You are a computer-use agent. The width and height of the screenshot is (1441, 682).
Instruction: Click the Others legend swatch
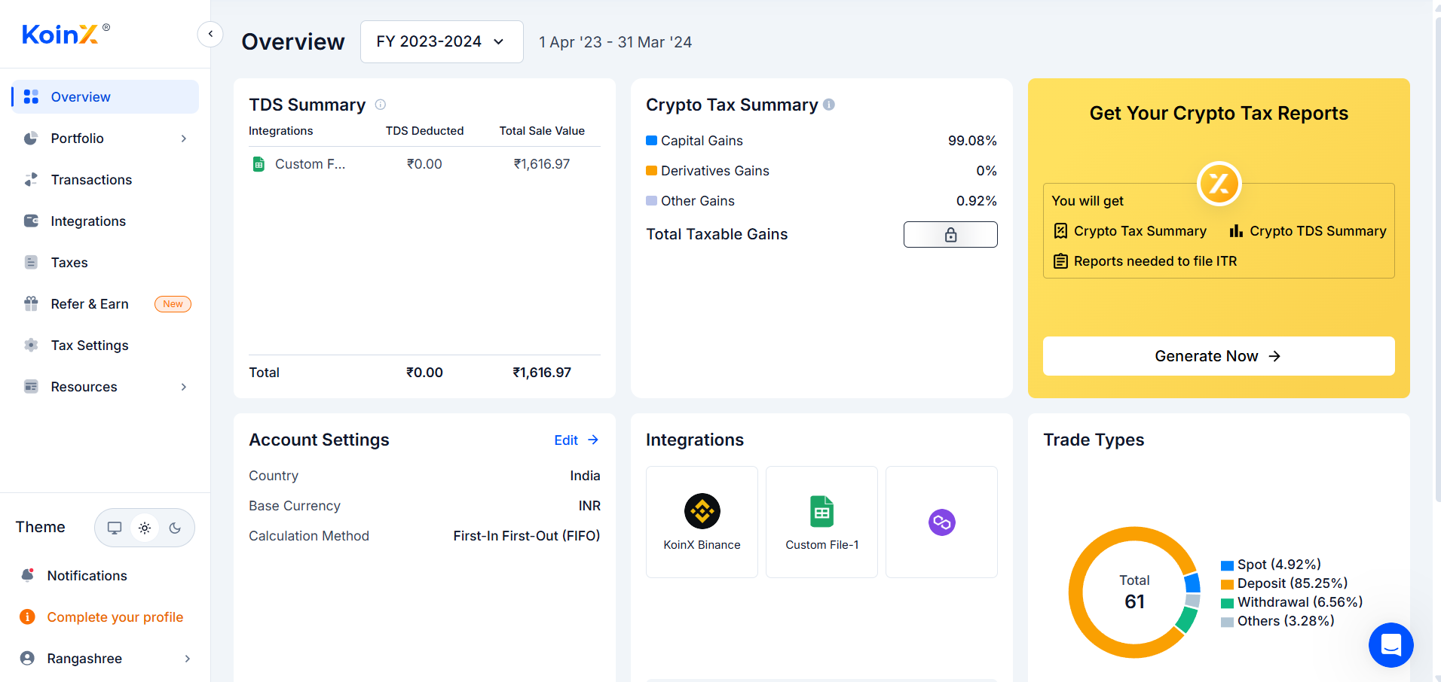[x=1227, y=622]
